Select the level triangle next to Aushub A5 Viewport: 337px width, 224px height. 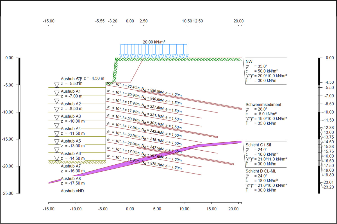click(57, 142)
